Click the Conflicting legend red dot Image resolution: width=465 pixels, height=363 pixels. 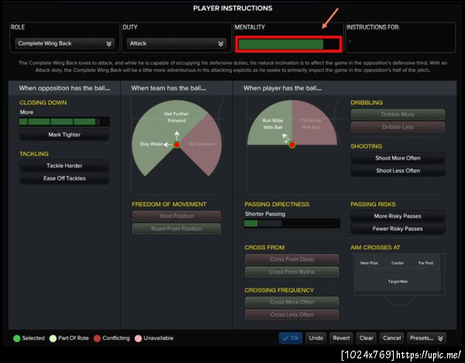[x=97, y=338]
